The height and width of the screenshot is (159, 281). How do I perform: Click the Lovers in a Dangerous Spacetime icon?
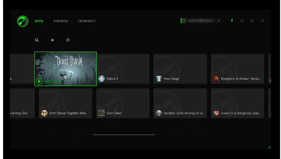216,113
